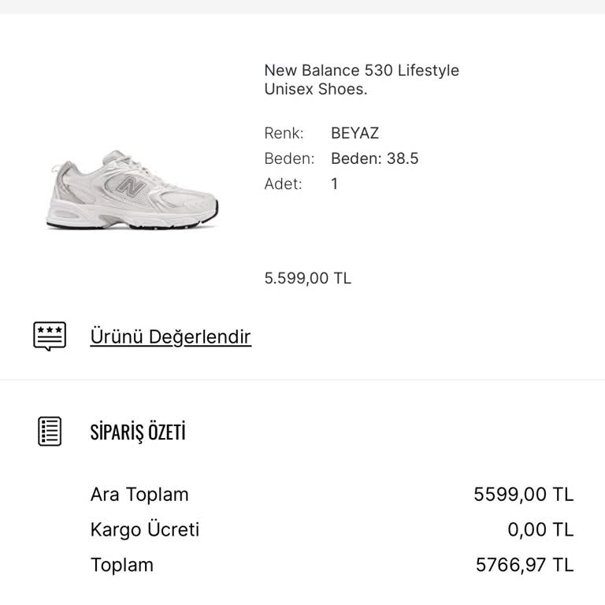Click the Toplam label

pyautogui.click(x=122, y=565)
